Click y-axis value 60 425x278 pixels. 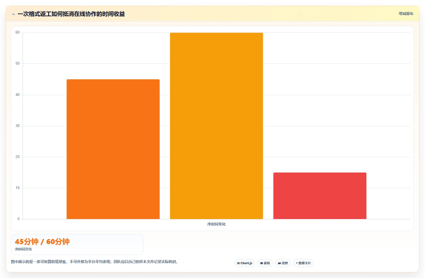(17, 32)
